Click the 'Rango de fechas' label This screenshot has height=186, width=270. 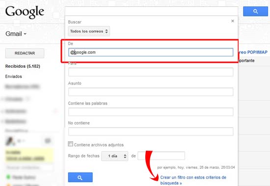[83, 156]
